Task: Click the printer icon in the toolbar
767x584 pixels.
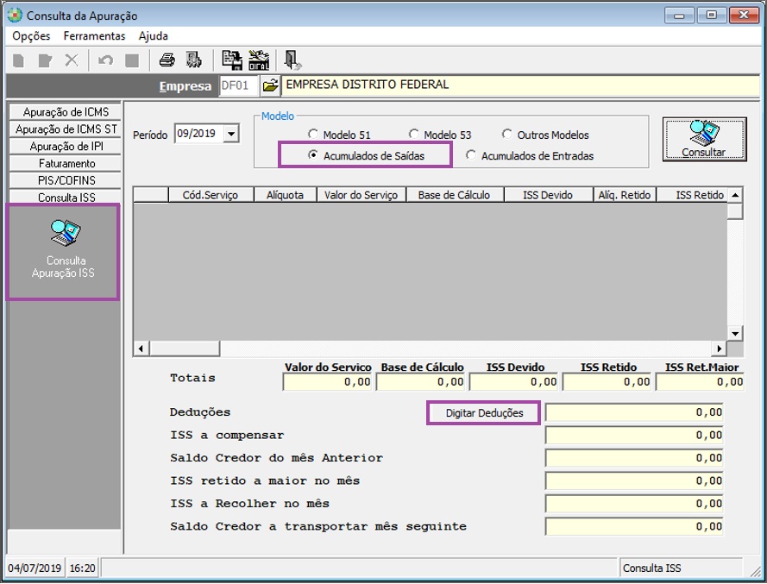Action: [x=167, y=60]
